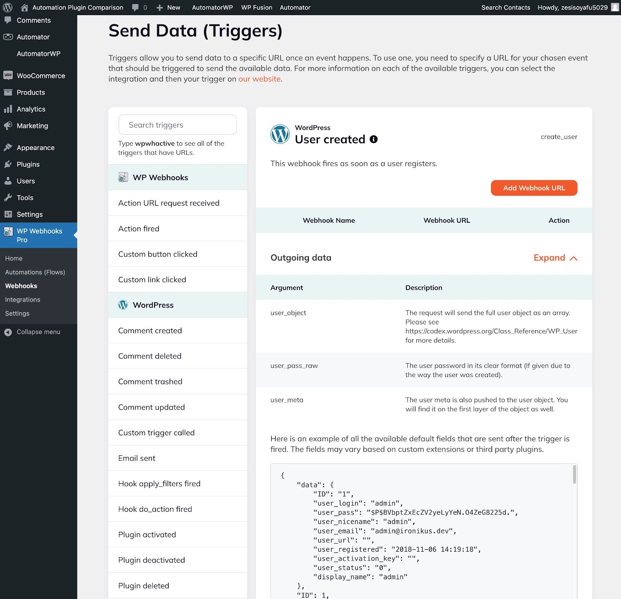Screen dimensions: 621x599
Task: Click the Users person icon
Action: tap(8, 181)
